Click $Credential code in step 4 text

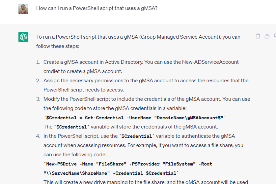(x=137, y=136)
